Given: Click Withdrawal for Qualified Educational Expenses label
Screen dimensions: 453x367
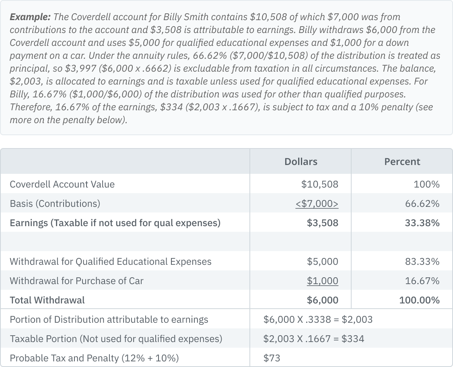Looking at the screenshot, I should click(x=110, y=262).
